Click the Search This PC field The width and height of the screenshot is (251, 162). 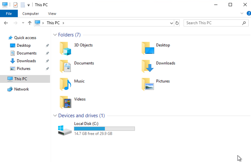click(216, 23)
